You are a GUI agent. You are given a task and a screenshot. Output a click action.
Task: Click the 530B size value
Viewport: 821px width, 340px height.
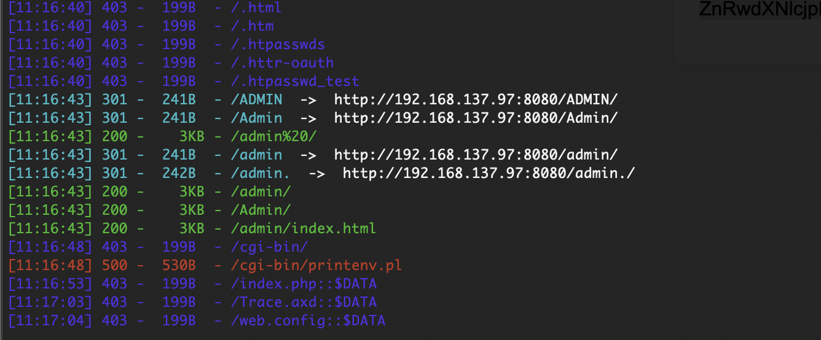point(179,265)
